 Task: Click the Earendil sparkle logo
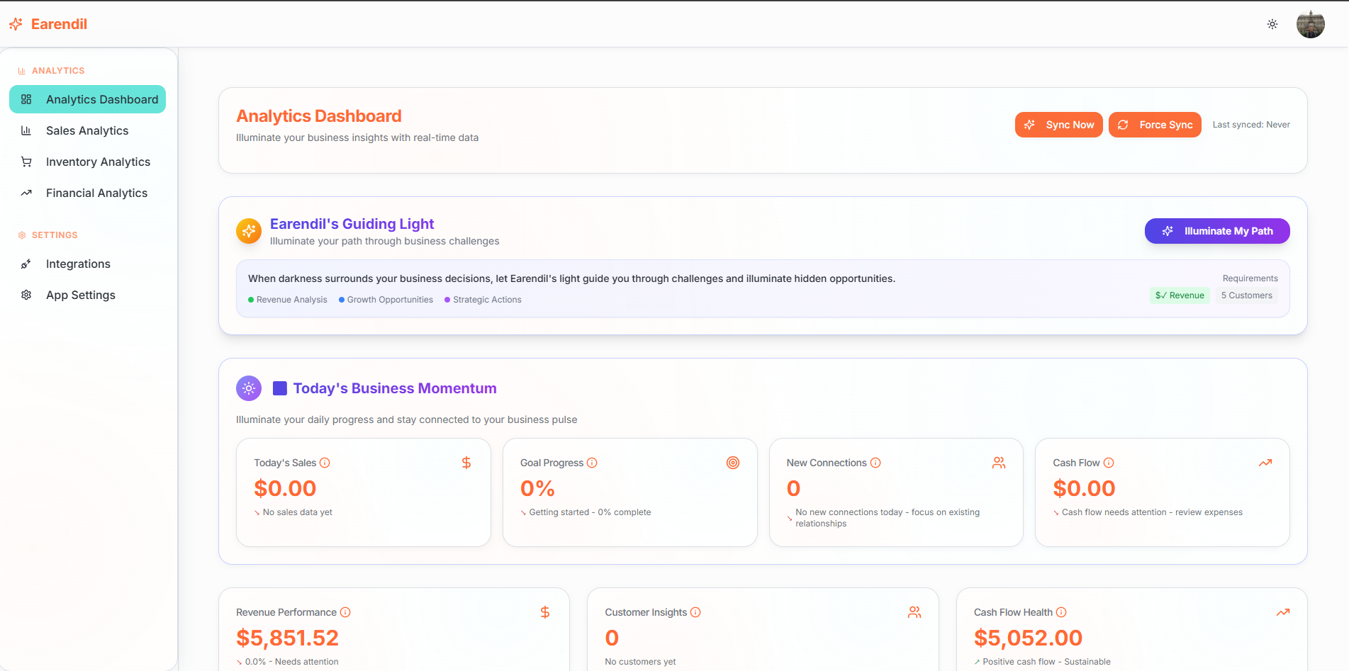[15, 23]
